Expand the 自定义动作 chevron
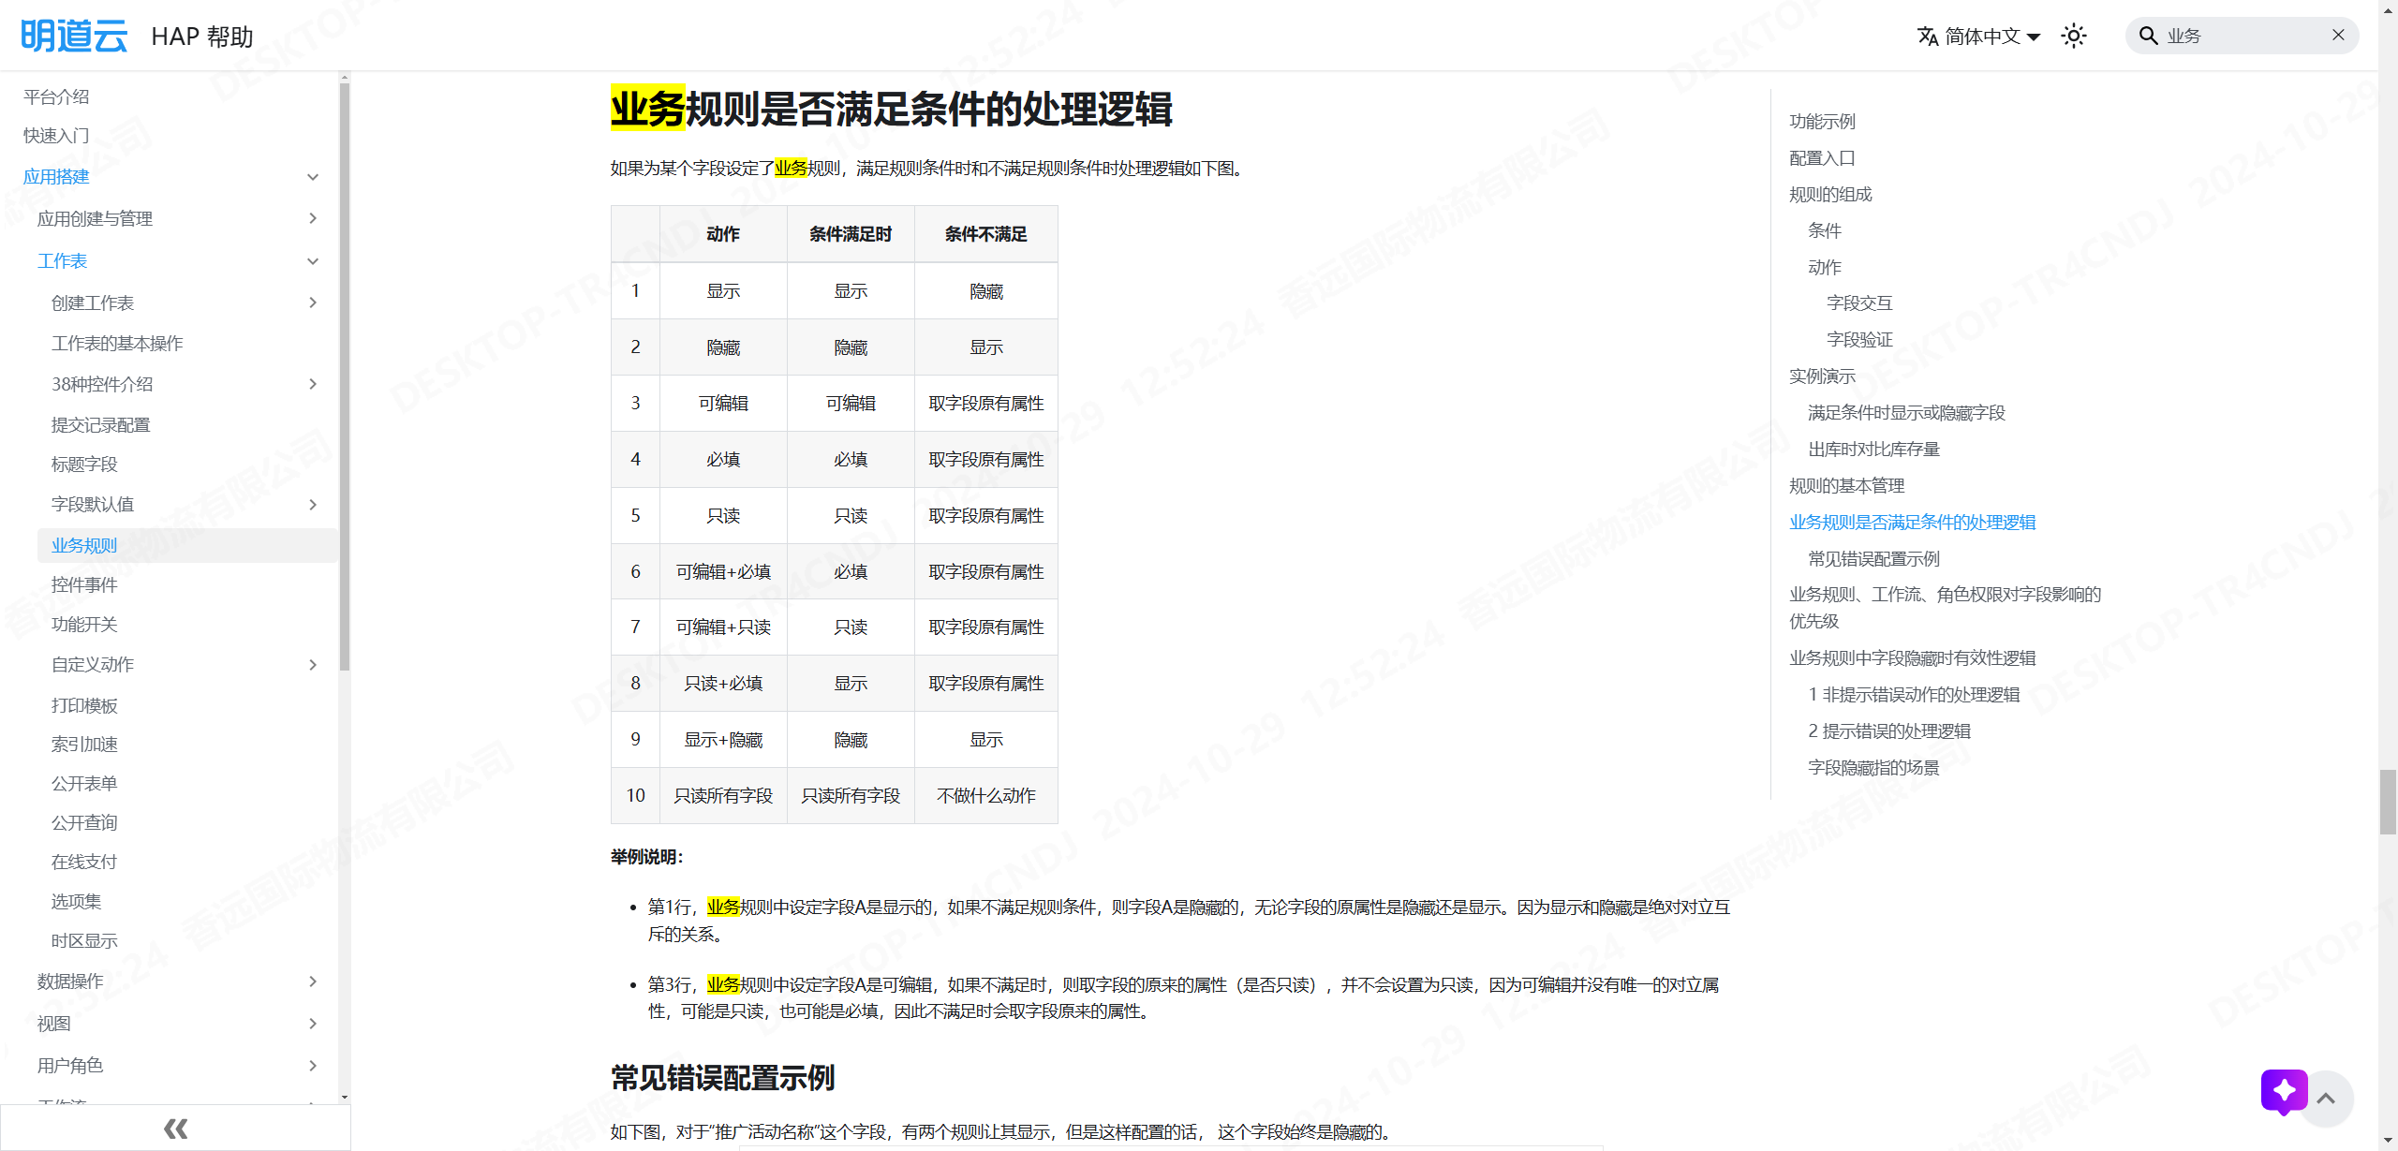Image resolution: width=2398 pixels, height=1151 pixels. (x=313, y=665)
